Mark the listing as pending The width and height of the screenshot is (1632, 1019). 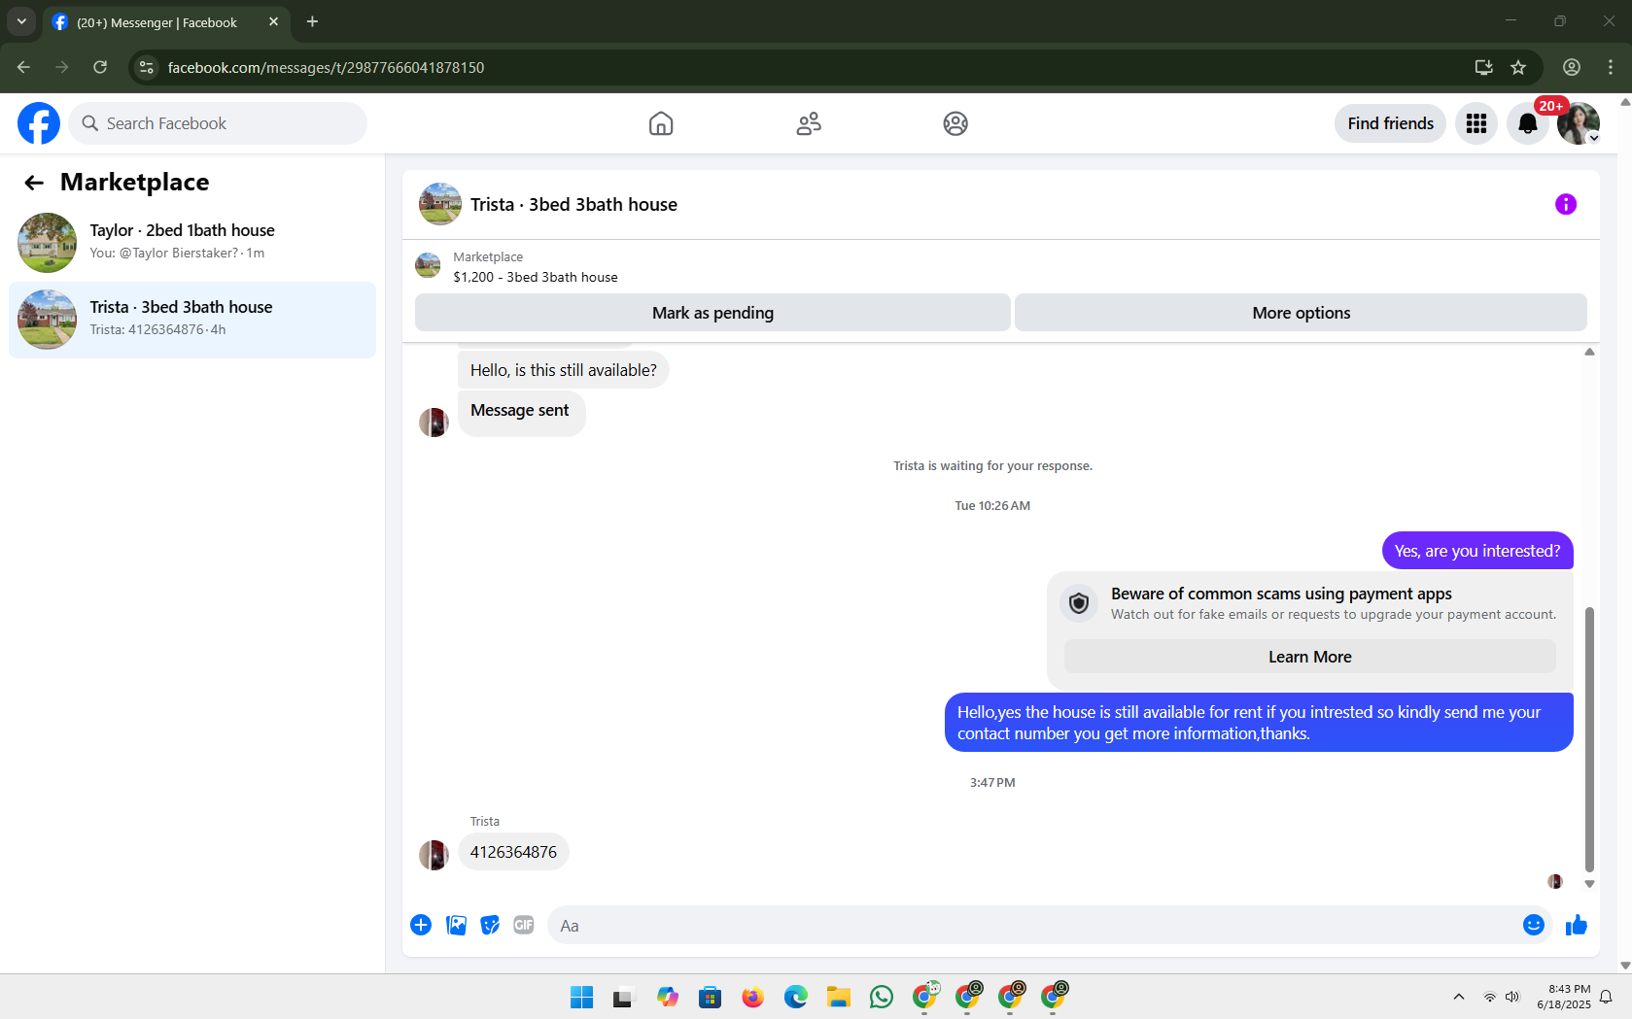712,313
